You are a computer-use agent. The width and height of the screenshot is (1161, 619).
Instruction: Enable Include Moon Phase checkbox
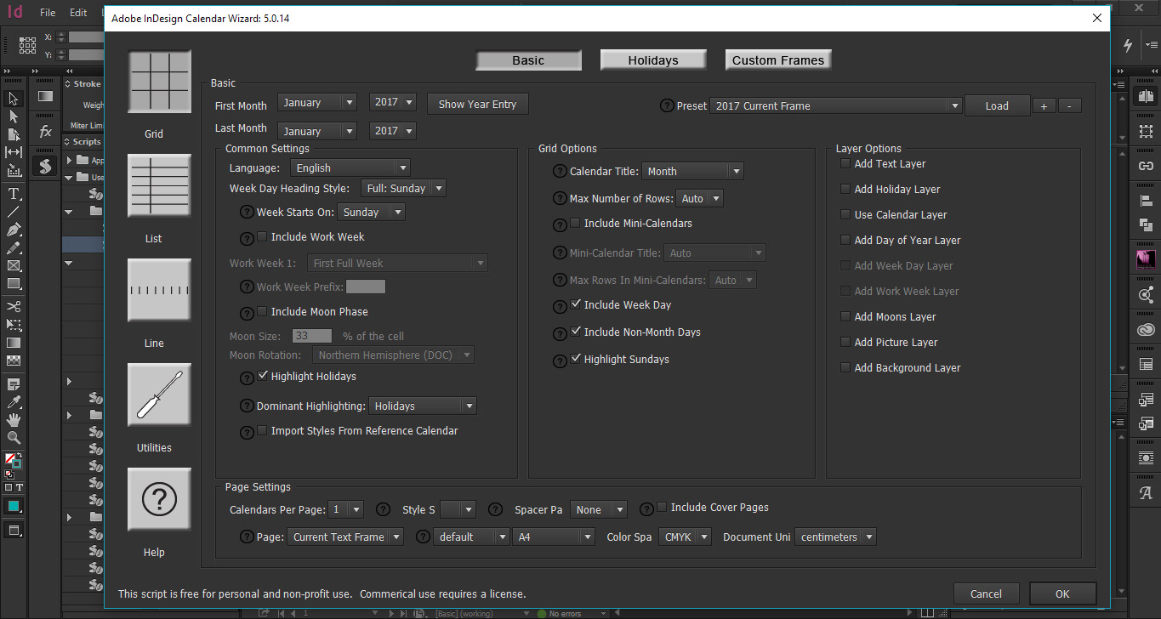tap(262, 311)
